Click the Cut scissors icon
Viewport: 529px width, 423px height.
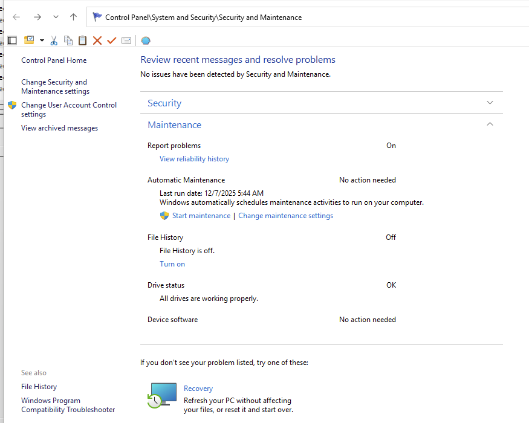54,40
